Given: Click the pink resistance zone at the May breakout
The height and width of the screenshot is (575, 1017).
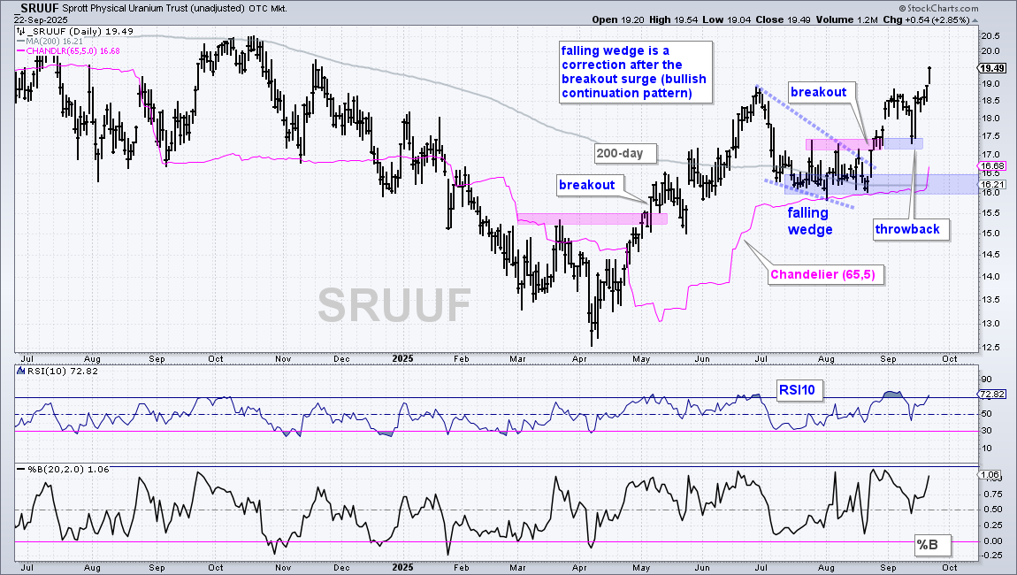Looking at the screenshot, I should pos(593,219).
